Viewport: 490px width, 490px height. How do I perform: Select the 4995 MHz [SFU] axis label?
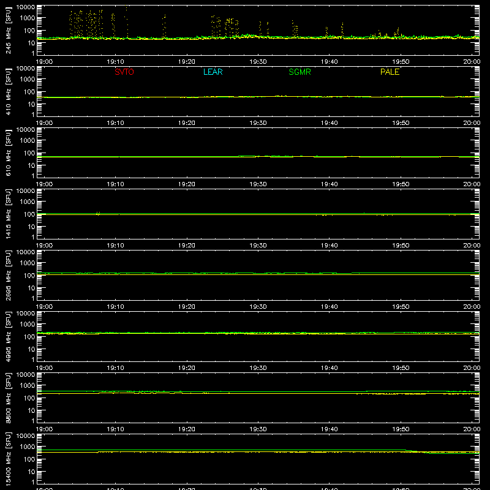coord(8,336)
